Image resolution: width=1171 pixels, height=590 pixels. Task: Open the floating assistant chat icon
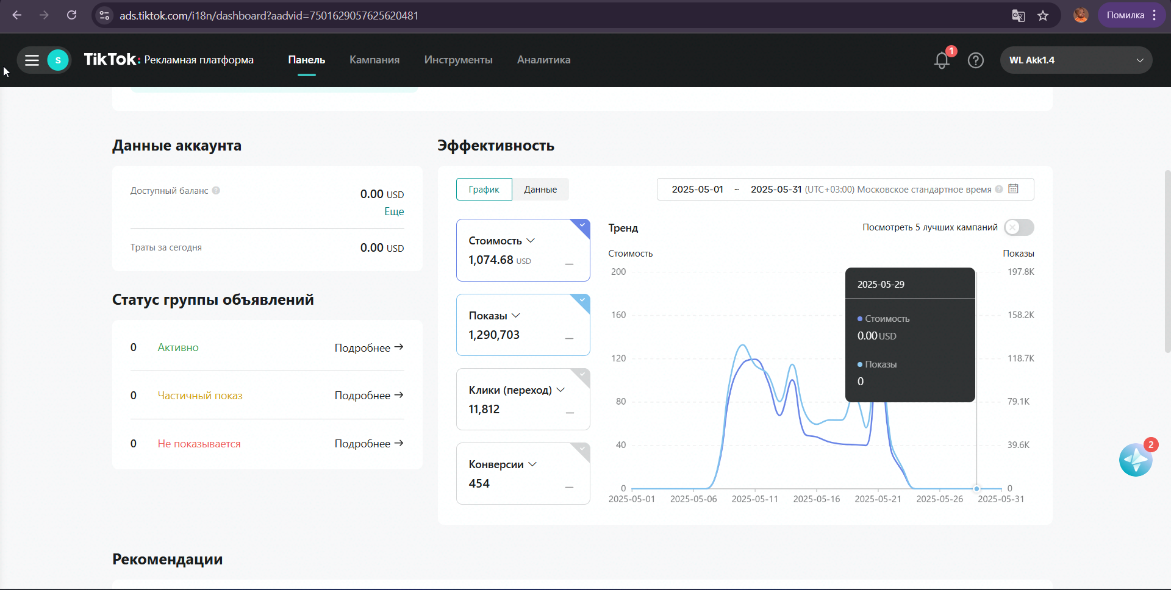pos(1136,460)
